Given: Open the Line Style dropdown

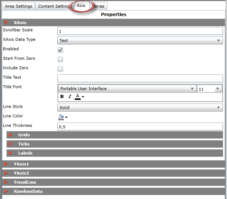Looking at the screenshot, I should click(140, 108).
